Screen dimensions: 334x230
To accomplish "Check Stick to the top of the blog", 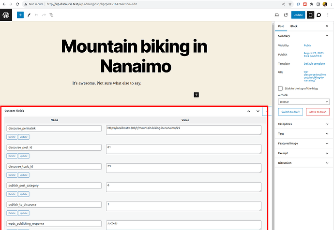I will click(x=280, y=88).
